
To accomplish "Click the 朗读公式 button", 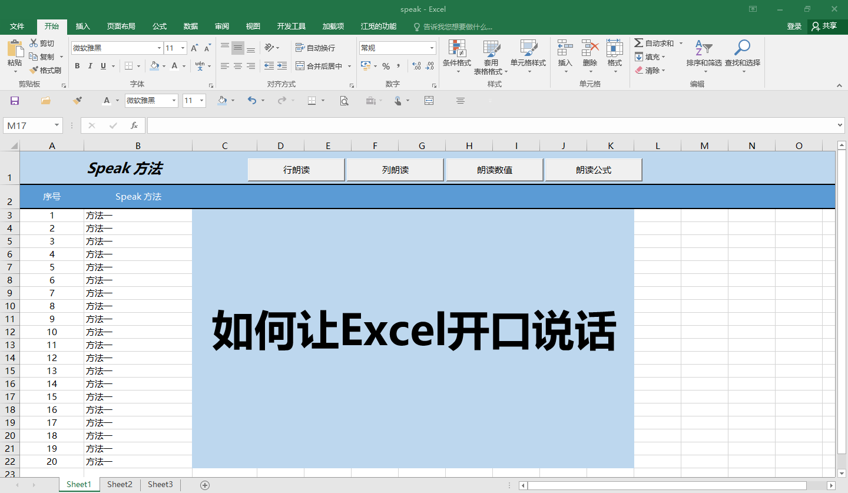I will point(594,170).
